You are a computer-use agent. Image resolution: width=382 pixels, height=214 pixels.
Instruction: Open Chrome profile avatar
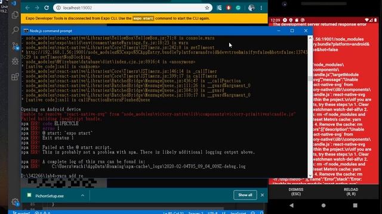251,8
